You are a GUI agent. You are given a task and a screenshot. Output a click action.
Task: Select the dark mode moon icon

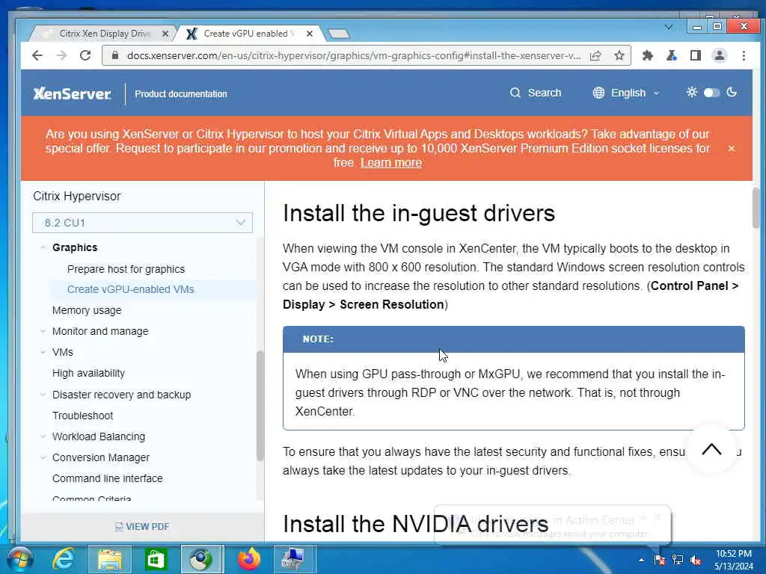tap(732, 92)
